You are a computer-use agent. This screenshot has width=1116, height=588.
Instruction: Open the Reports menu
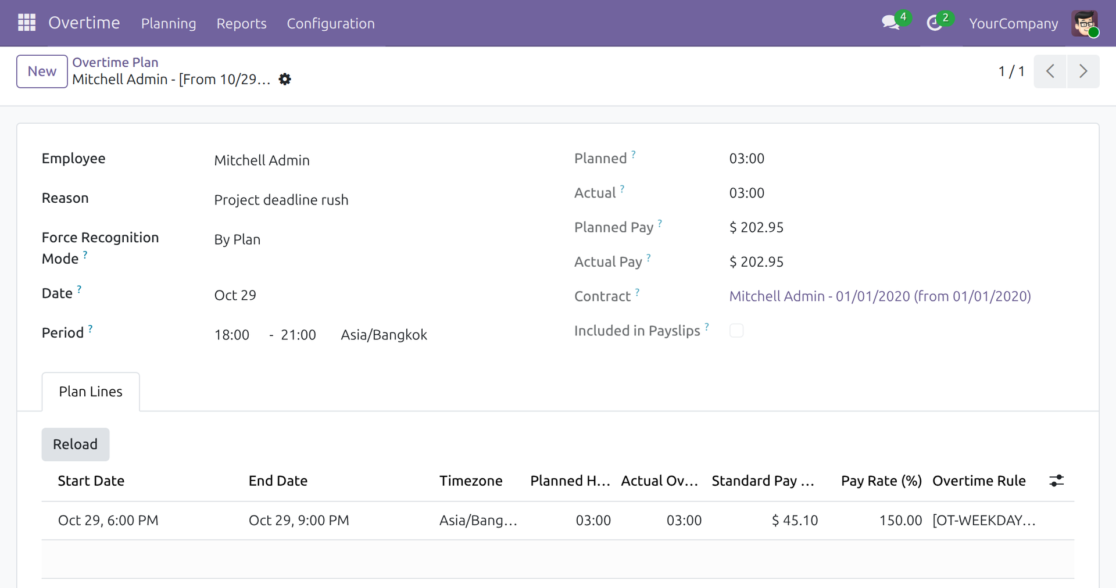pos(241,23)
